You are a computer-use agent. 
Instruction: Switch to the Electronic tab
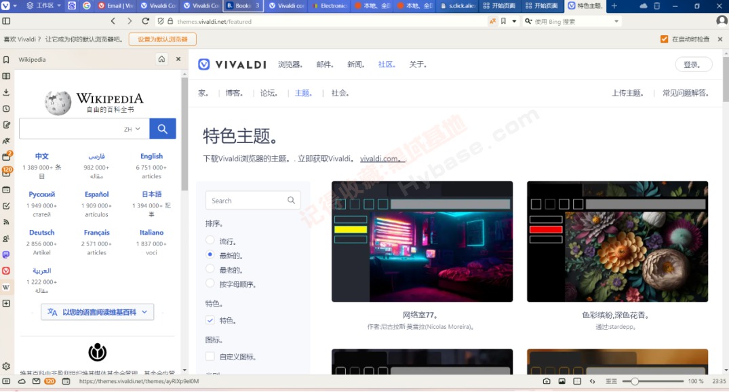pyautogui.click(x=329, y=6)
